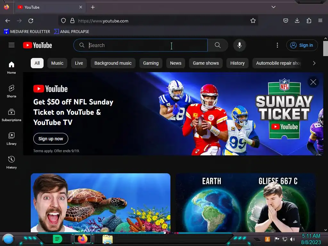Open the sea turtle video thumbnail

tap(101, 202)
